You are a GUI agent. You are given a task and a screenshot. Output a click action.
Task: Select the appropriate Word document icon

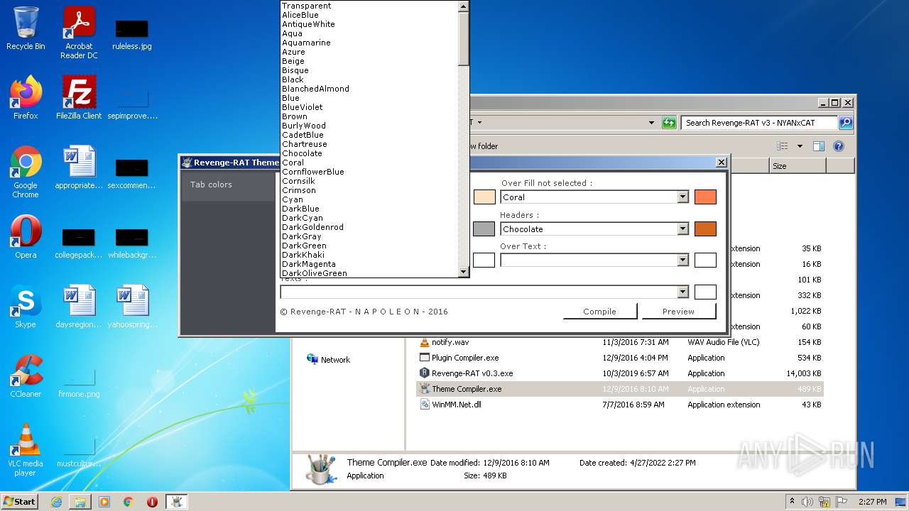tap(79, 167)
